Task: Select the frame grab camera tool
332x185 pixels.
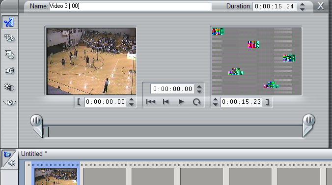Action: pos(9,70)
